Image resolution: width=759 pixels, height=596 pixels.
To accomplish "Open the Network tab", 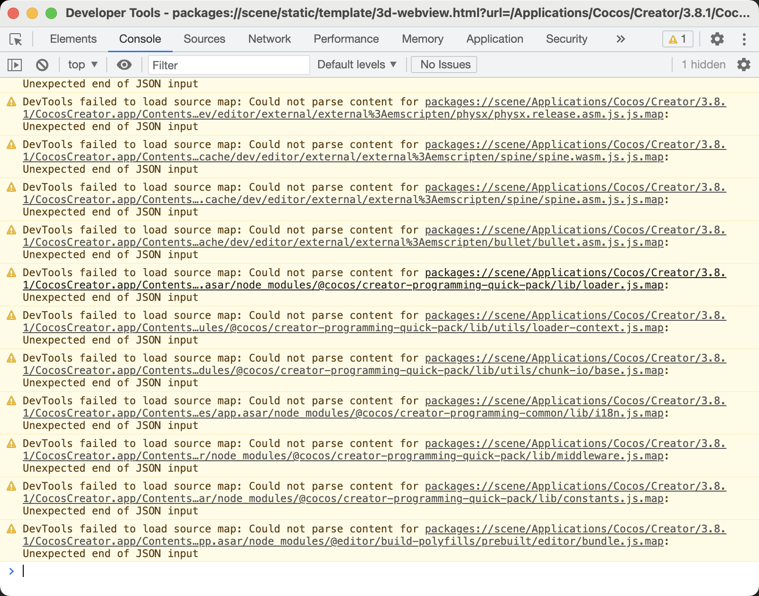I will (269, 39).
